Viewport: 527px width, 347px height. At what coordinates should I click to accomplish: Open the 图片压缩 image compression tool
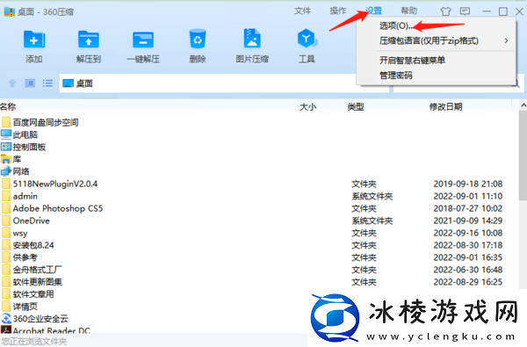pyautogui.click(x=252, y=39)
